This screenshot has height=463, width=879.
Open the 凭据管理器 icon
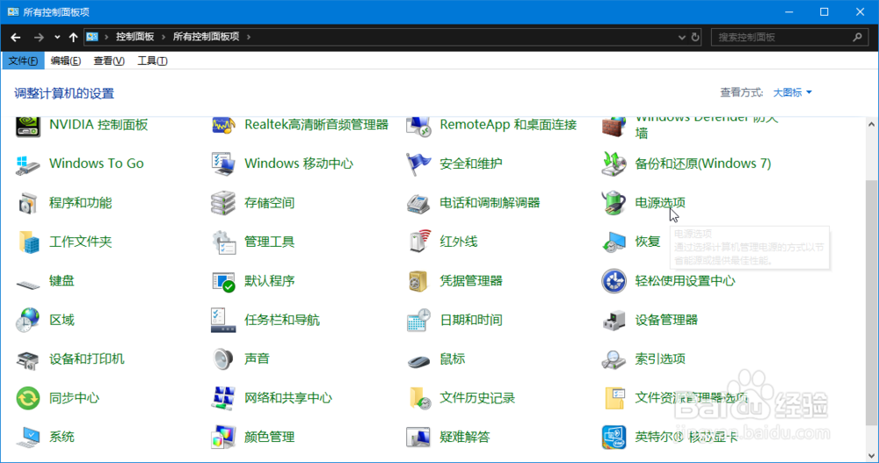click(x=418, y=281)
